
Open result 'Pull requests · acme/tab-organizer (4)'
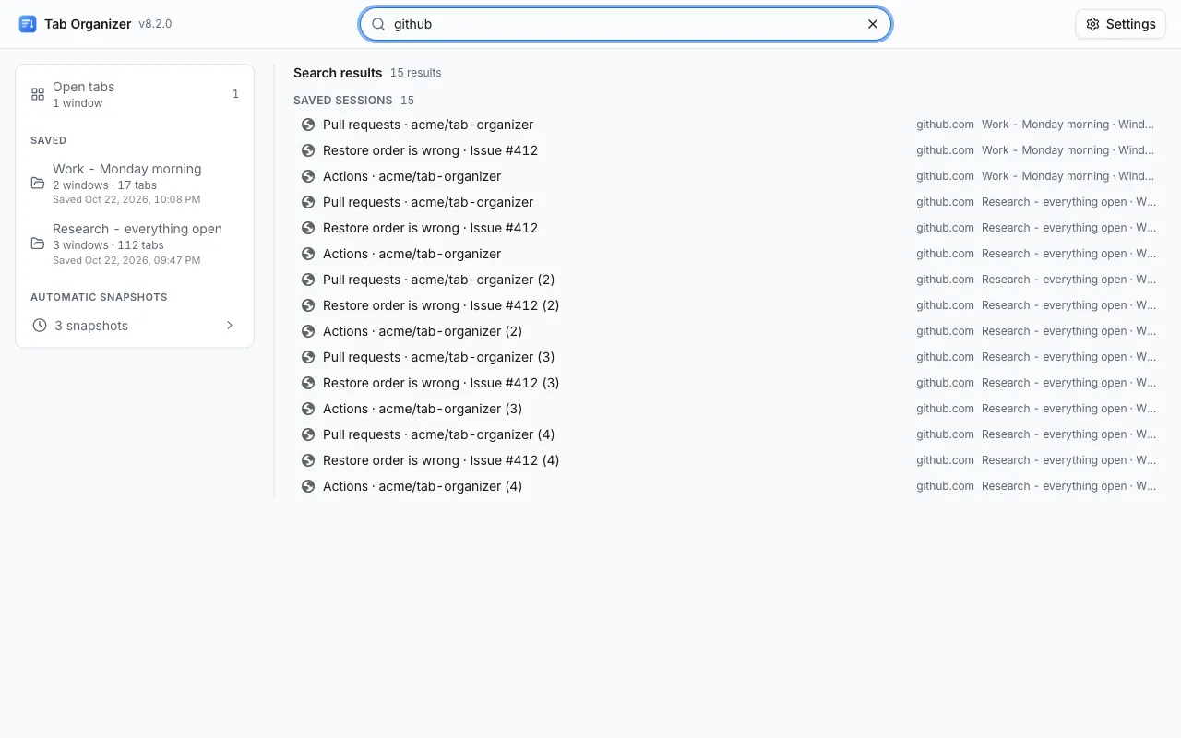[x=729, y=434]
